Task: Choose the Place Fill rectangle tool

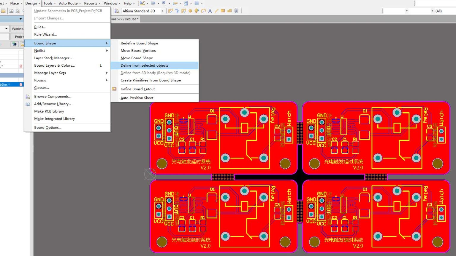Action: click(223, 11)
